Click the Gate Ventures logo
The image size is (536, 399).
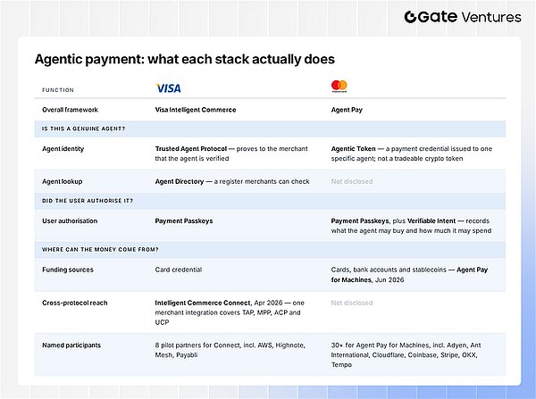[463, 17]
